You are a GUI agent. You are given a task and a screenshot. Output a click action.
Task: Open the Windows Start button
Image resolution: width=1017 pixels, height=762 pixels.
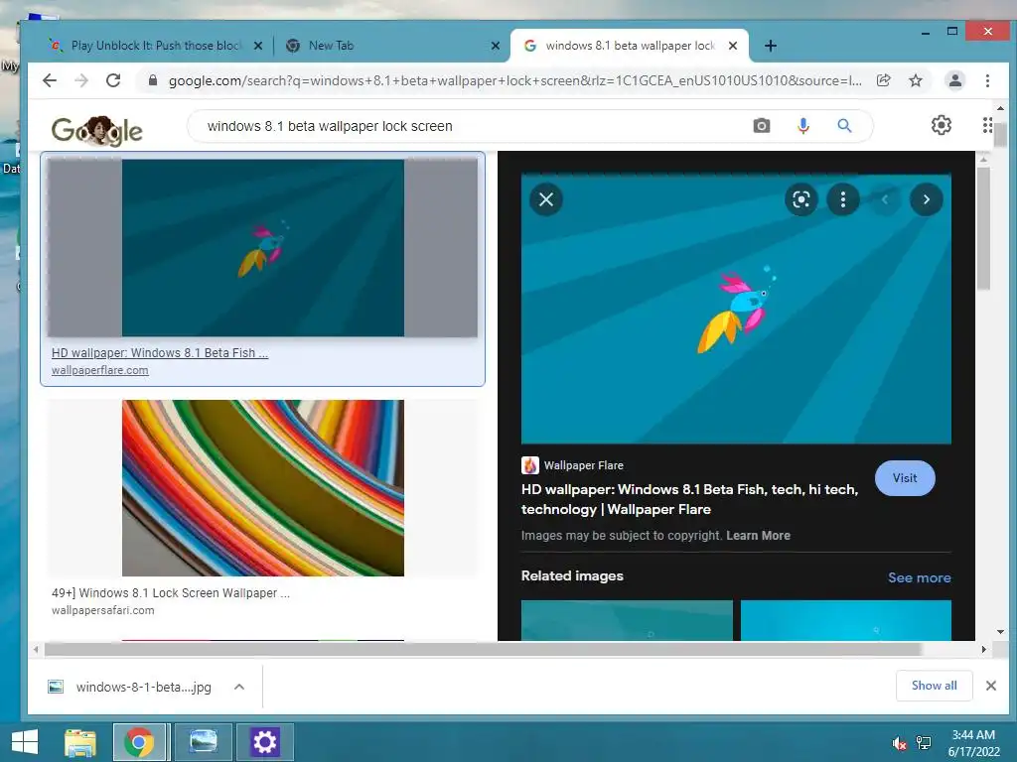tap(25, 742)
